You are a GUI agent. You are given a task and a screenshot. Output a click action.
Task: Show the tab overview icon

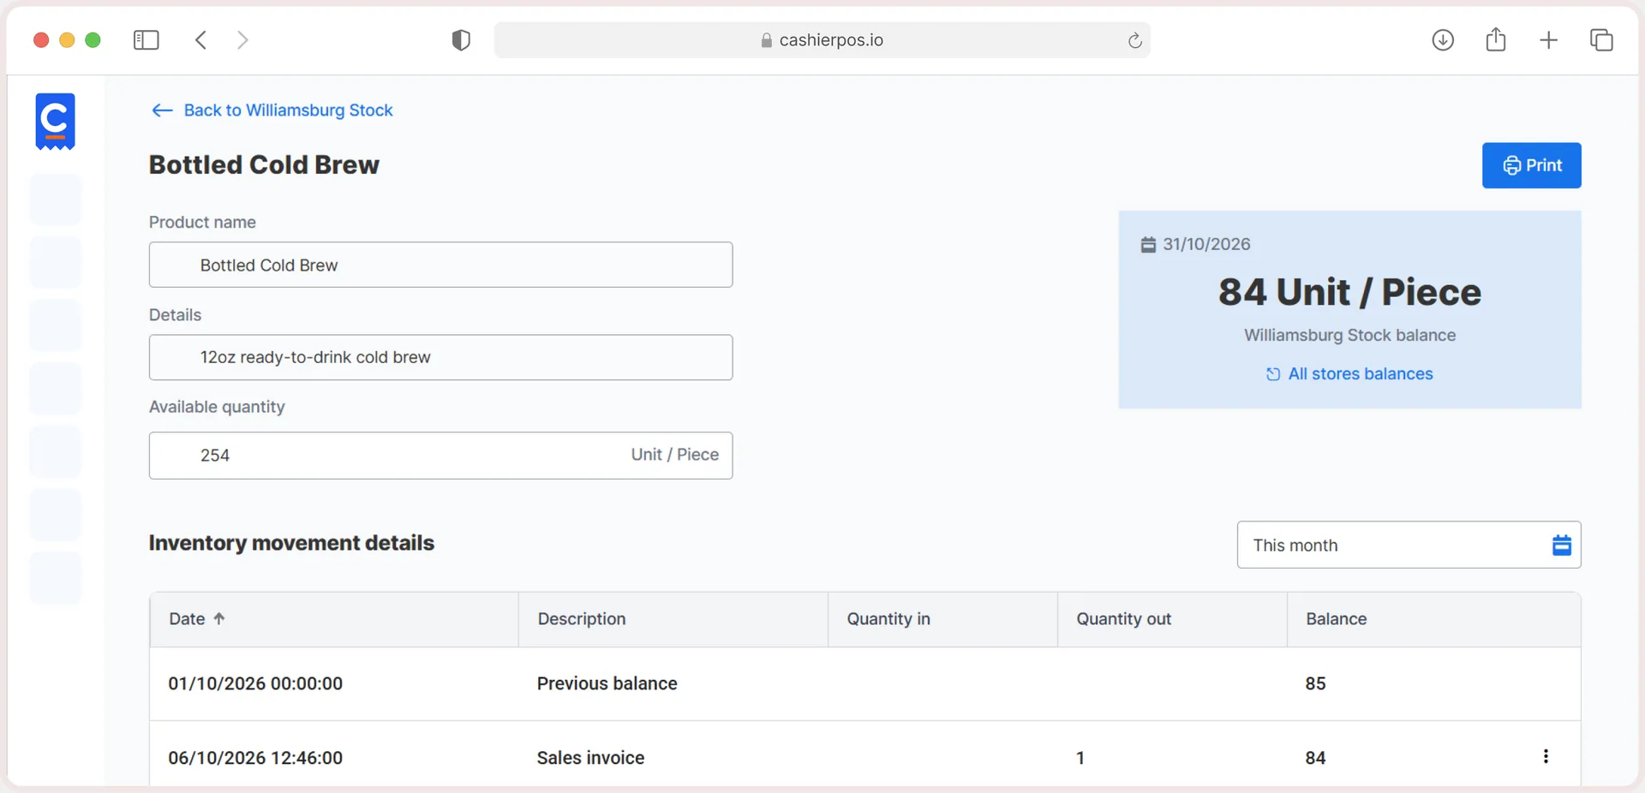point(1601,40)
